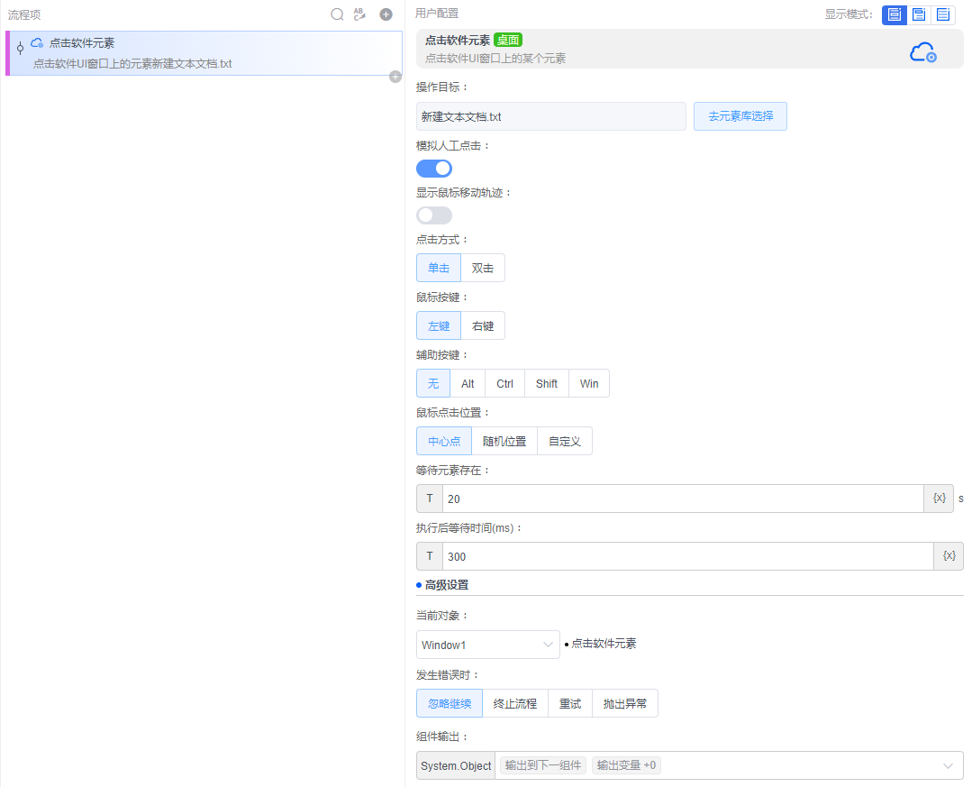This screenshot has width=972, height=787.
Task: Open the Window1 current object dropdown
Action: (x=487, y=645)
